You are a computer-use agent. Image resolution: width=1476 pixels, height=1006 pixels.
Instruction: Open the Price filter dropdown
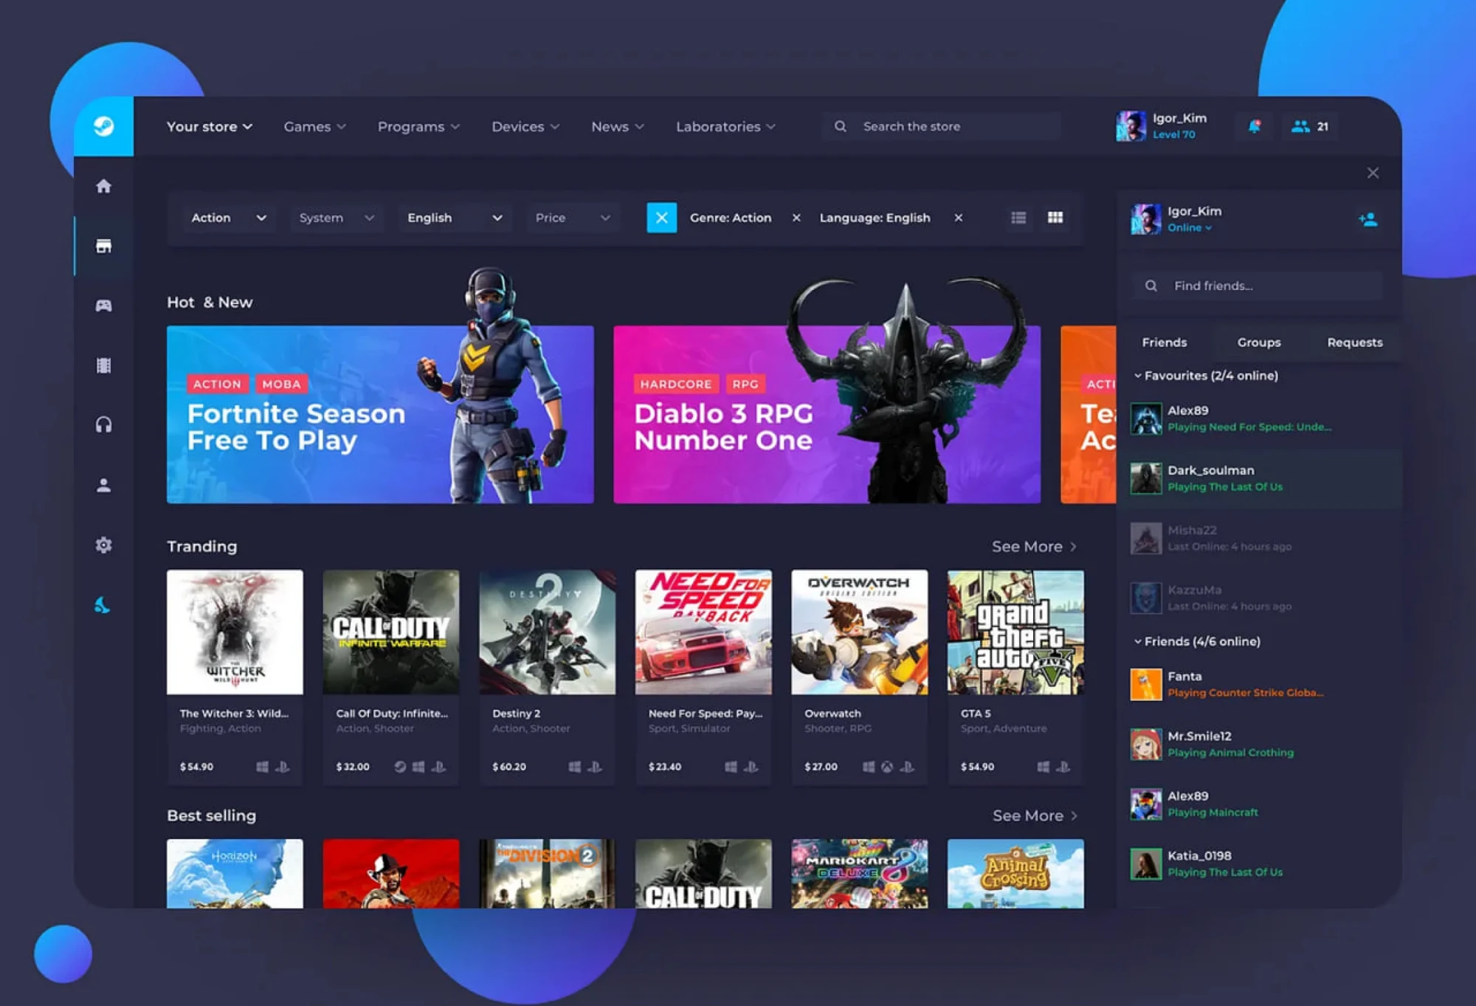coord(573,218)
